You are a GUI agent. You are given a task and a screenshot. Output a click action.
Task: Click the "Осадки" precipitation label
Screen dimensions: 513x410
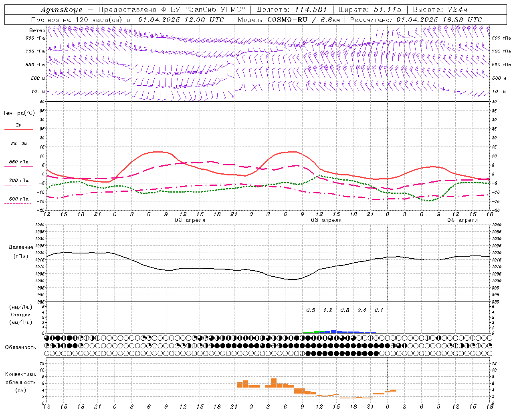[x=21, y=315]
